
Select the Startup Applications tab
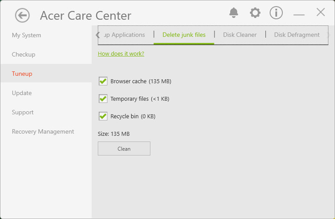pyautogui.click(x=126, y=35)
